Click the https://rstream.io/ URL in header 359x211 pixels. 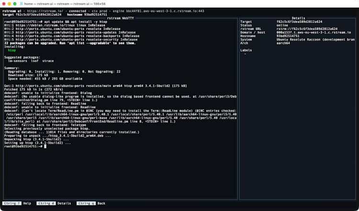coord(44,11)
